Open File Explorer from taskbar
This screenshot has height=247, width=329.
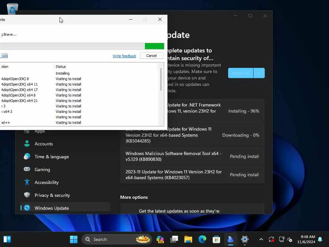click(188, 239)
